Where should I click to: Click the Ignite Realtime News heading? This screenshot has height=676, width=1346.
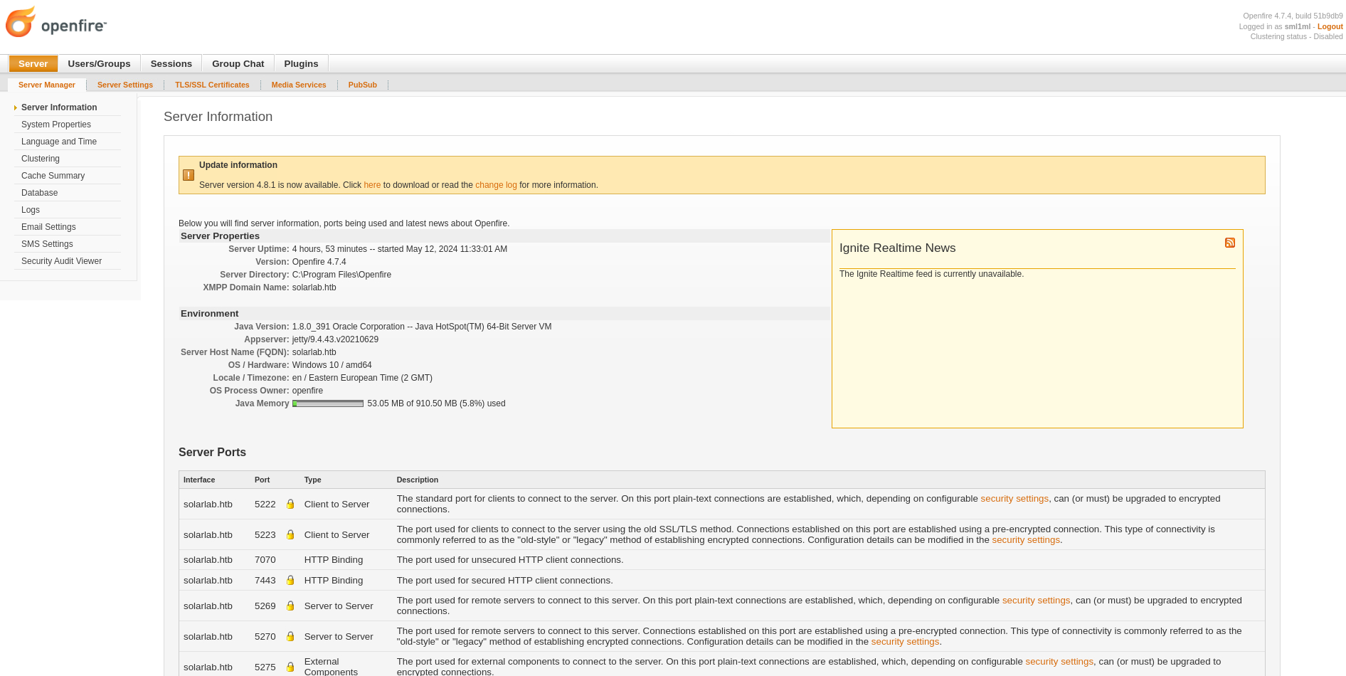tap(897, 248)
